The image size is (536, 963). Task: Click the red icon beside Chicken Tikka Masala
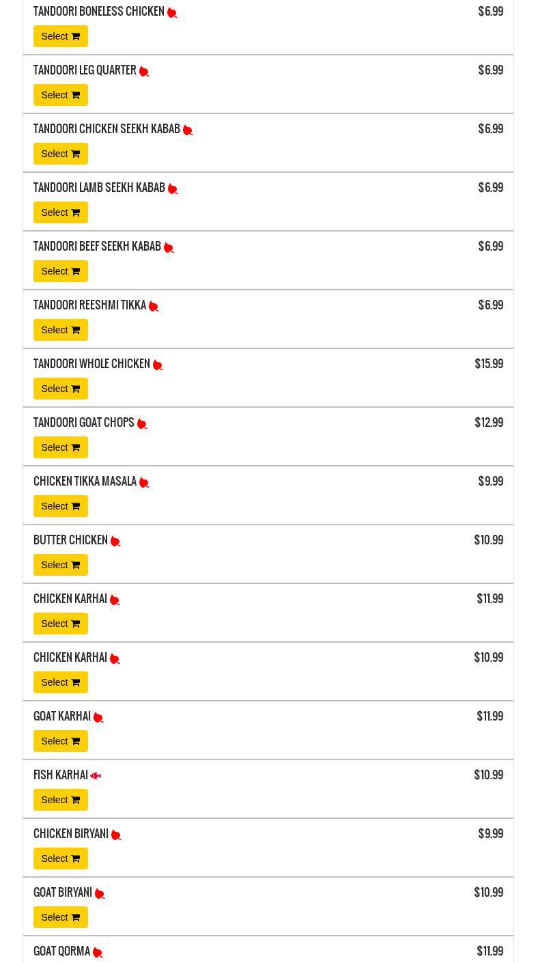pos(144,482)
